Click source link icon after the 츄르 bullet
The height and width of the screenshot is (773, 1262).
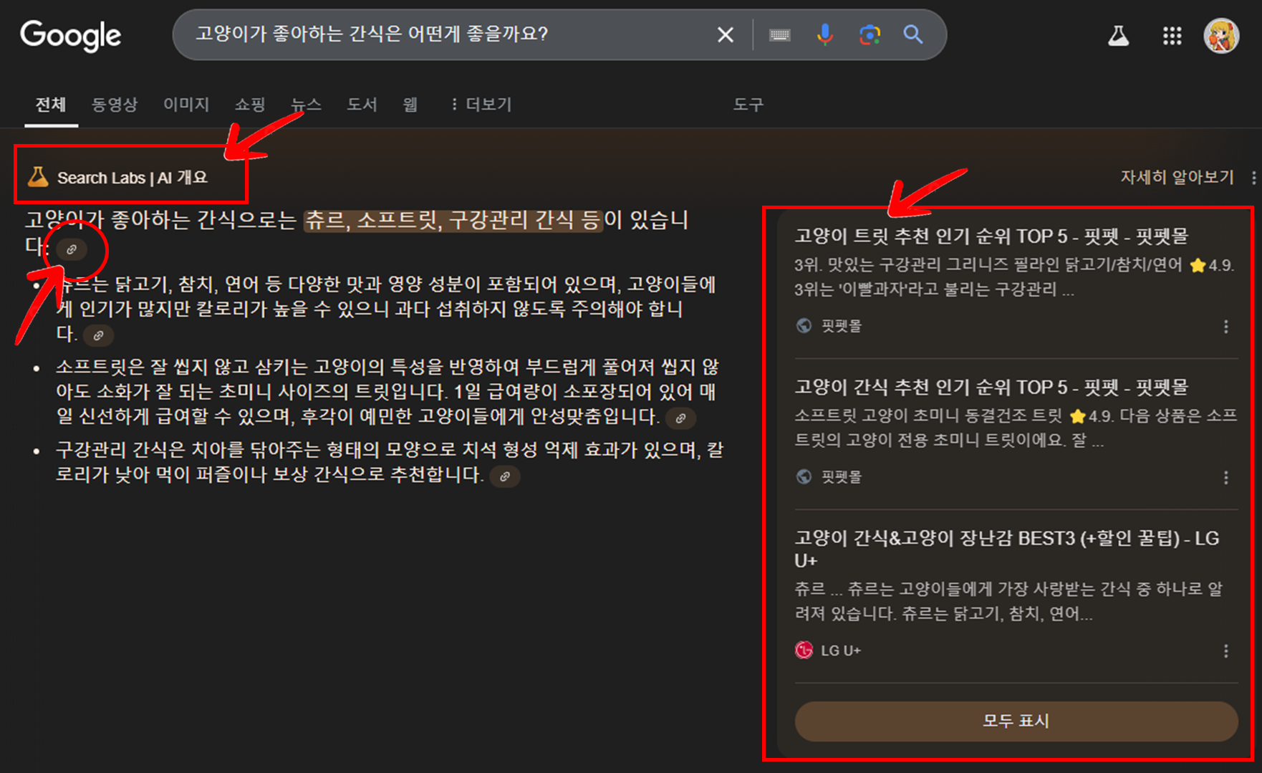click(98, 335)
